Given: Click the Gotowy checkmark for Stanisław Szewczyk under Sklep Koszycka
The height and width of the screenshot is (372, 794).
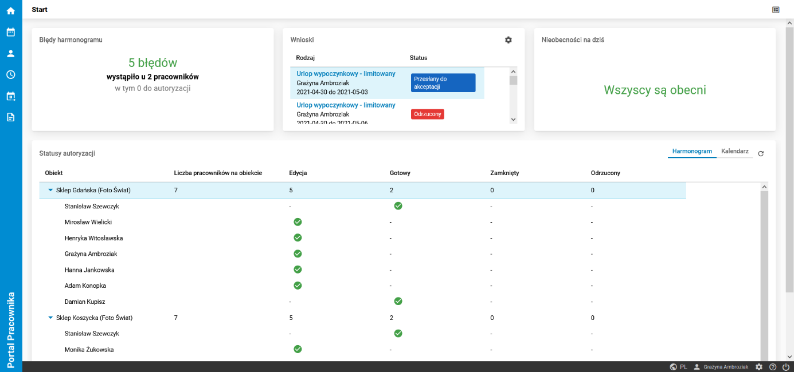Looking at the screenshot, I should pyautogui.click(x=398, y=333).
